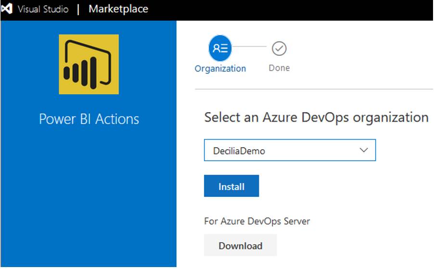Click the Select an Azure DevOps organization heading
Viewport: 434px width, 269px height.
point(317,117)
